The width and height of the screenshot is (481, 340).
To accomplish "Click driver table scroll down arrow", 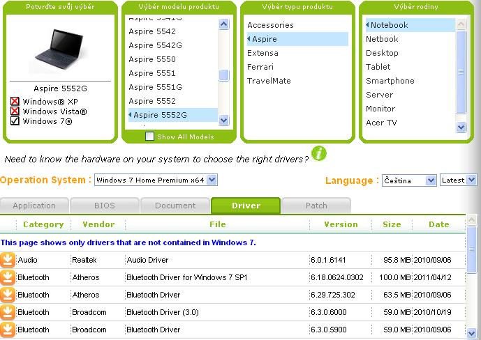I will (471, 332).
